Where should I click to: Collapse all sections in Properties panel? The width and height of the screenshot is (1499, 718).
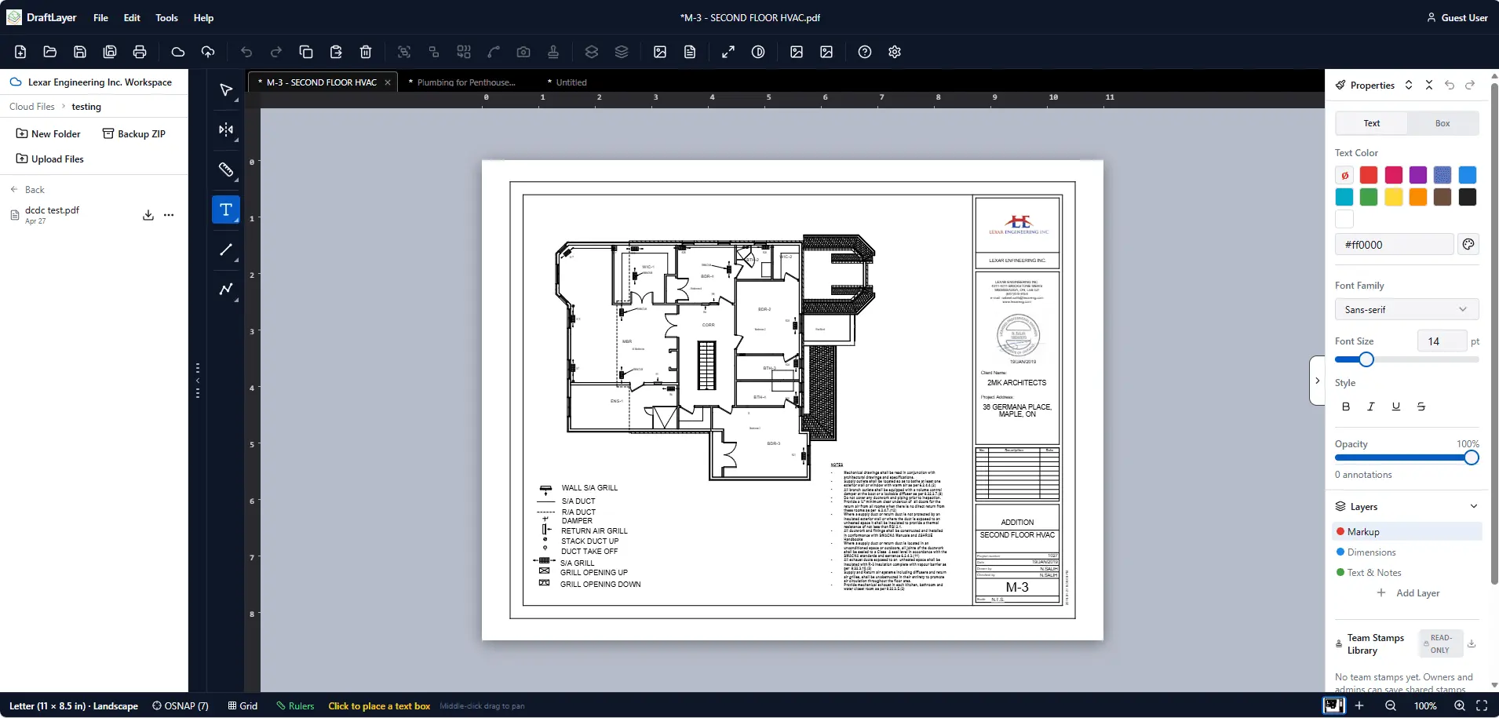(1429, 85)
